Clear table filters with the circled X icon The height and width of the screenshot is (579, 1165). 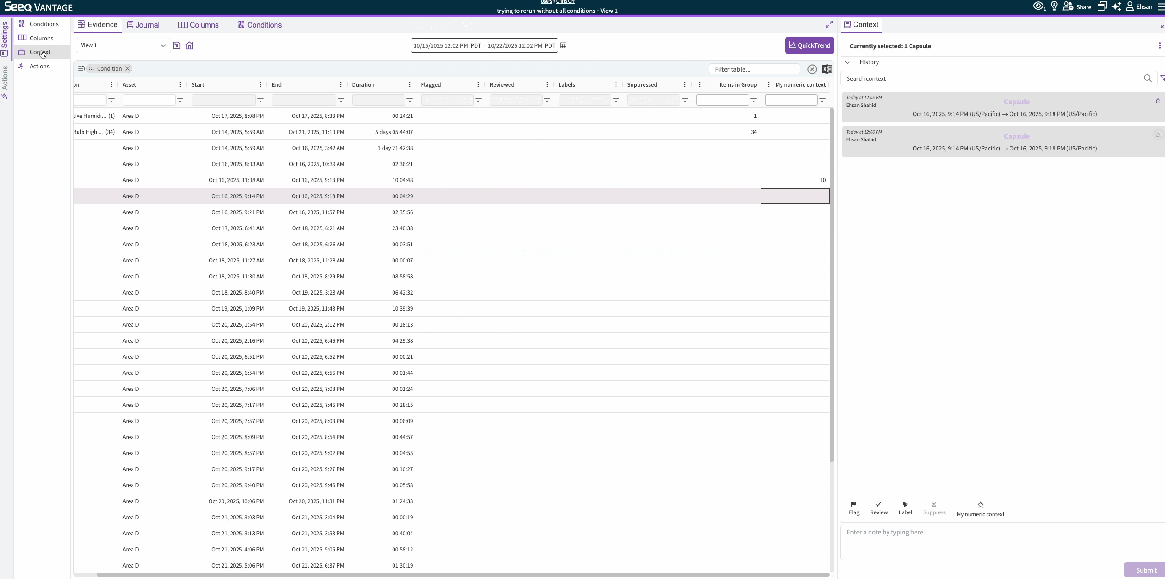tap(812, 69)
